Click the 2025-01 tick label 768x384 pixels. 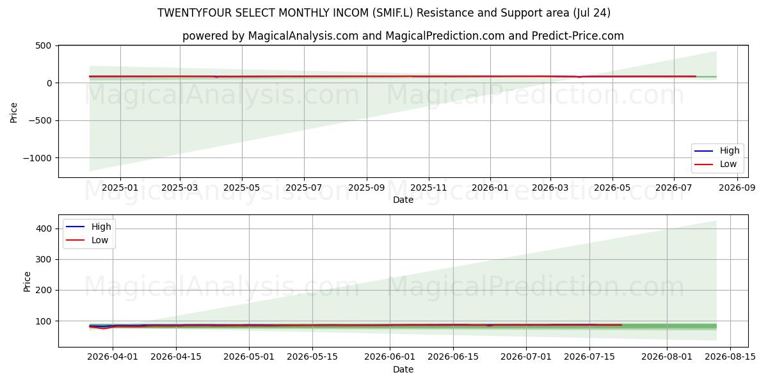pyautogui.click(x=120, y=188)
